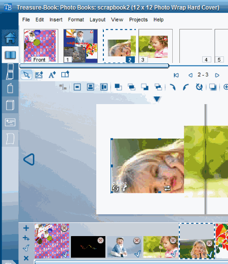
Task: Bring selected object to front
Action: coord(118,87)
